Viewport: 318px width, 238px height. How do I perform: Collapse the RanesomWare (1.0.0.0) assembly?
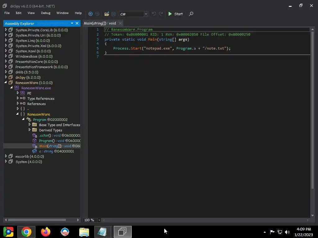[6, 82]
